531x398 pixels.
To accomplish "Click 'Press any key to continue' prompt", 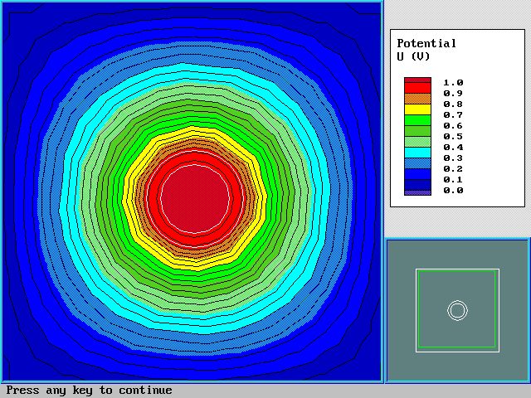I will point(90,391).
